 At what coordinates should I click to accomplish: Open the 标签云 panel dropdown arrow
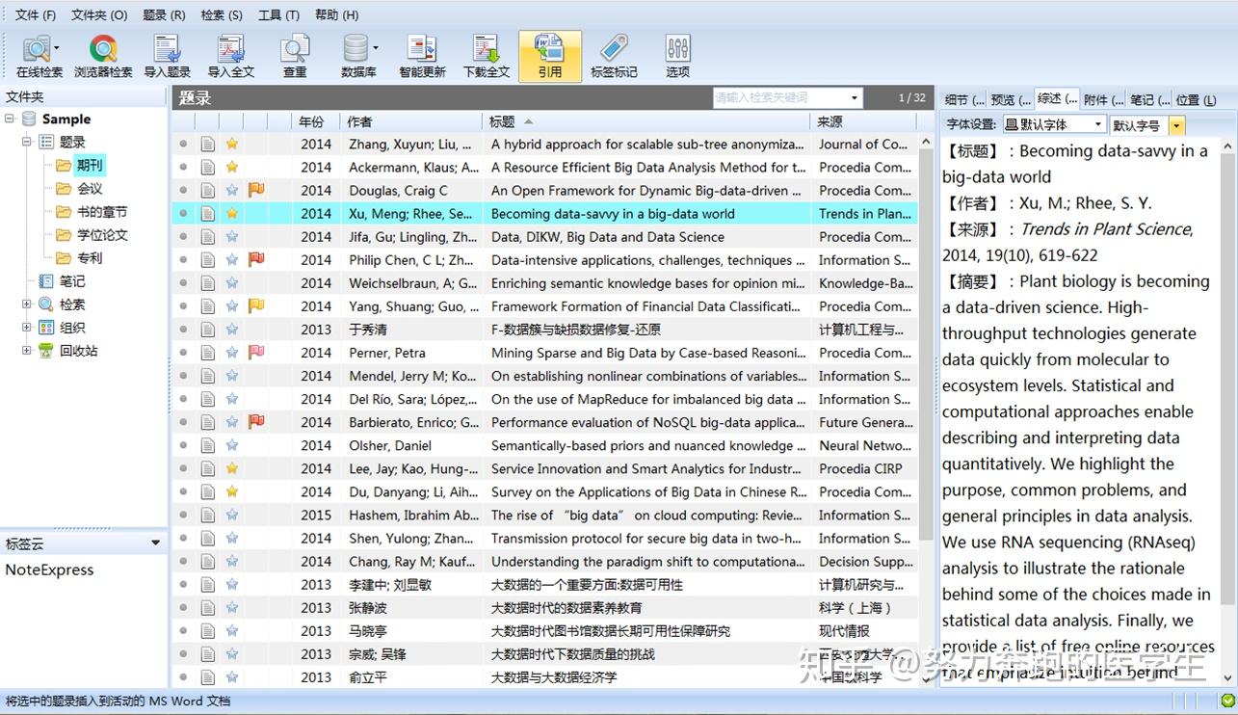click(155, 543)
